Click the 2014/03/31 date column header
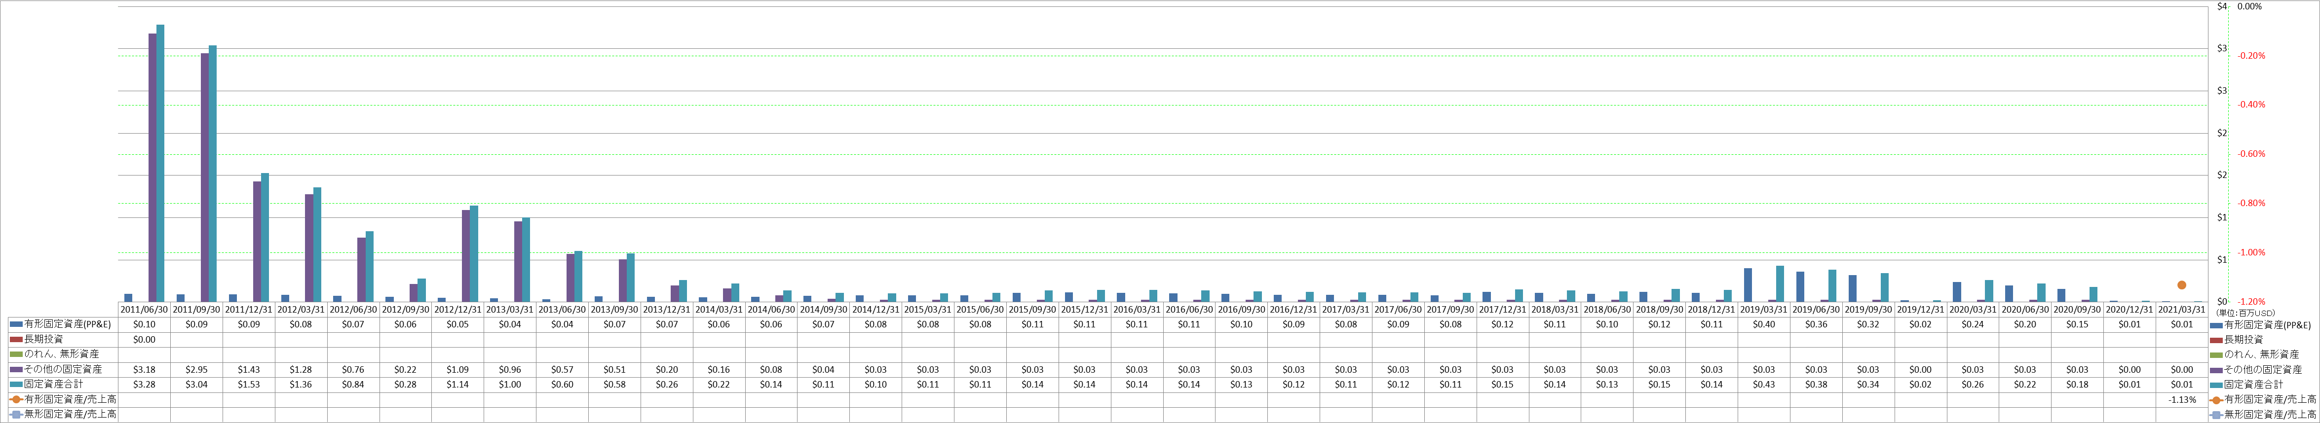The height and width of the screenshot is (423, 2320). tap(719, 310)
